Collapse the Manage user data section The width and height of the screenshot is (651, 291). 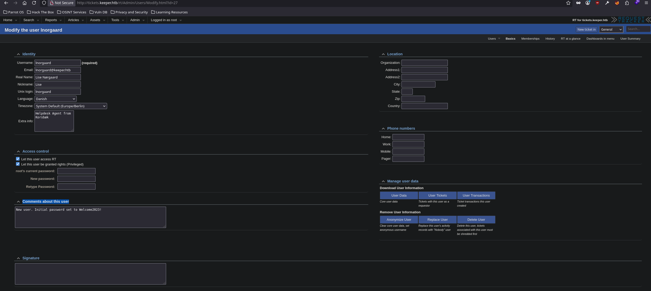point(383,181)
